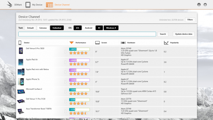Expand Microsoft Surface 2 row chevron
Image resolution: width=213 pixels, height=120 pixels.
[x=66, y=92]
